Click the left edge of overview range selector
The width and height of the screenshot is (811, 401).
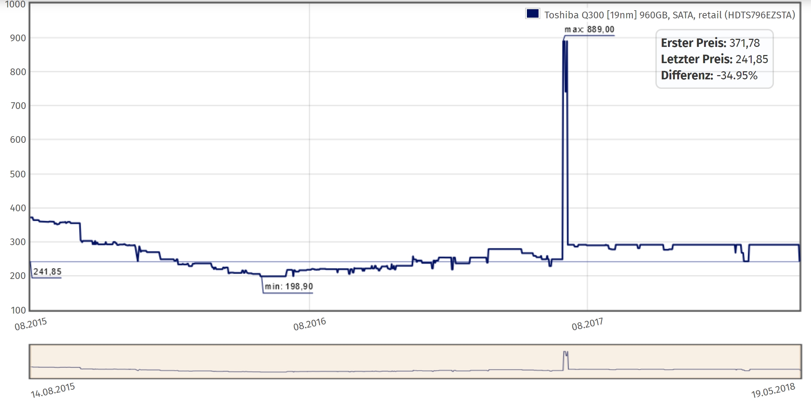(x=30, y=361)
